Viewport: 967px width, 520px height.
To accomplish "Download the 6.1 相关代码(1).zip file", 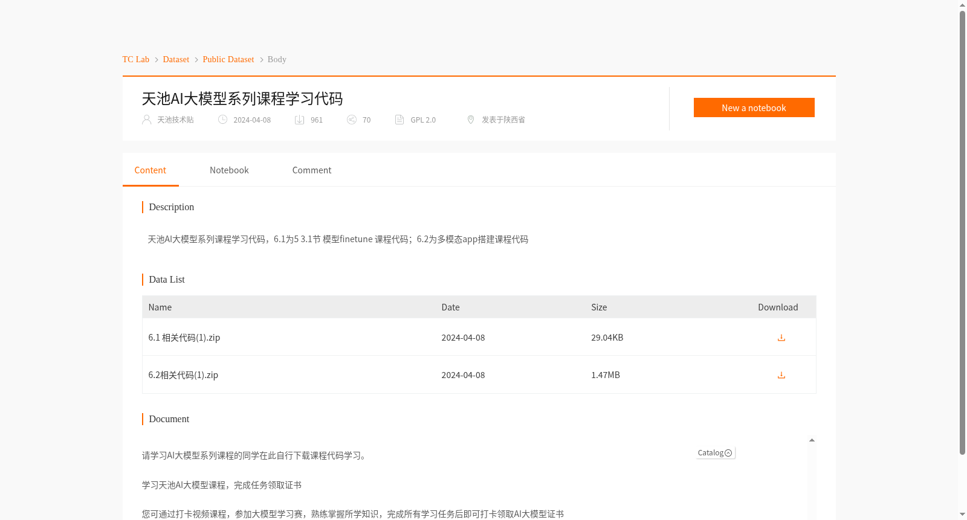I will point(781,338).
